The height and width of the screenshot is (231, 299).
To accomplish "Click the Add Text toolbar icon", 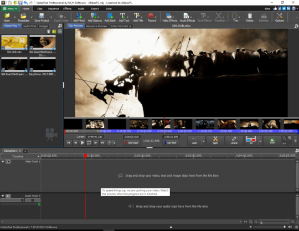I will (124, 17).
